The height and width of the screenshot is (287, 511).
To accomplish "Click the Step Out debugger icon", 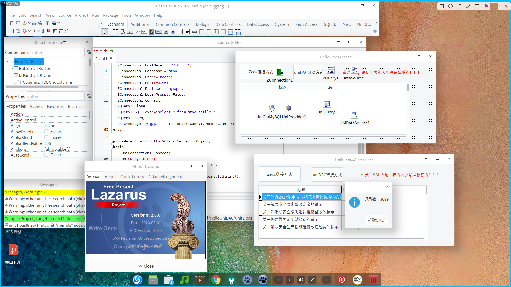I will click(67, 31).
